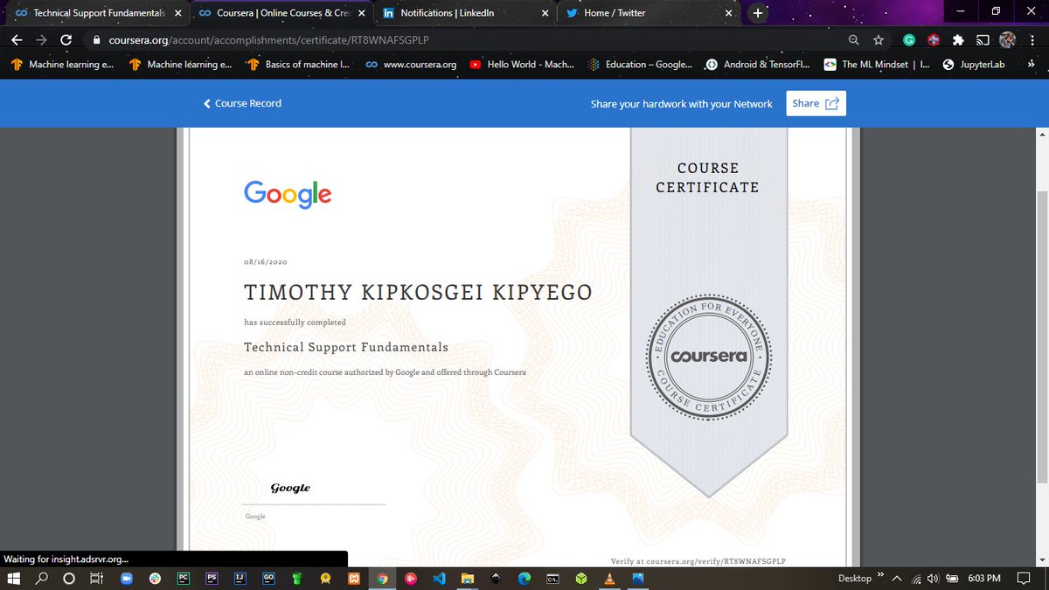Show more bookmarks via the overflow chevron
Image resolution: width=1049 pixels, height=590 pixels.
coord(1032,64)
